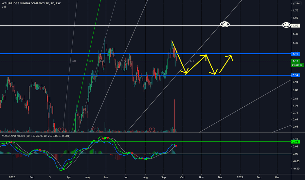
Task: Click the 2020 date on the time axis
Action: pos(12,177)
